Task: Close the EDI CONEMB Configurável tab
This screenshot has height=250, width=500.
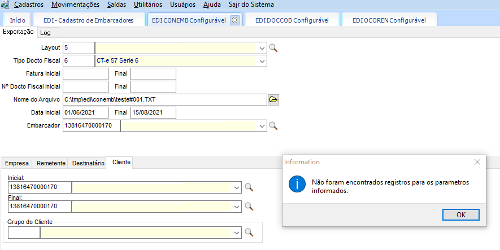Action: [235, 20]
